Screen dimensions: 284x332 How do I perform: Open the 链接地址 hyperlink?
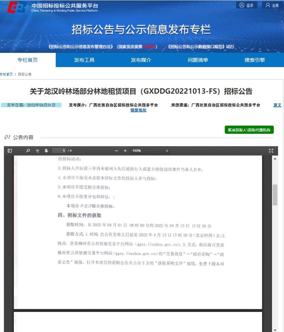coord(138,110)
